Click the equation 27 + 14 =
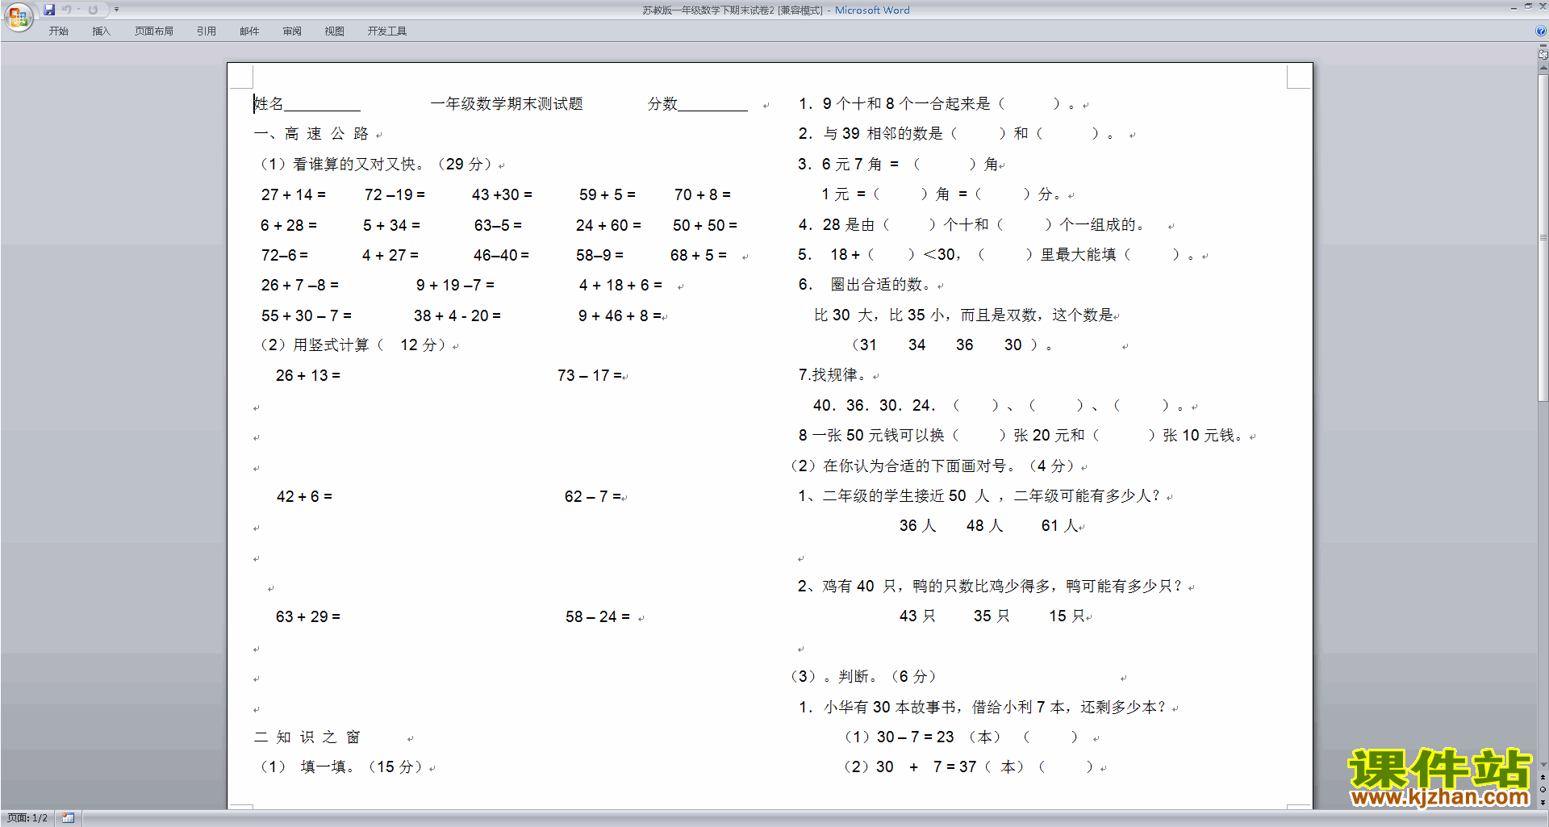Viewport: 1549px width, 827px height. pyautogui.click(x=294, y=194)
